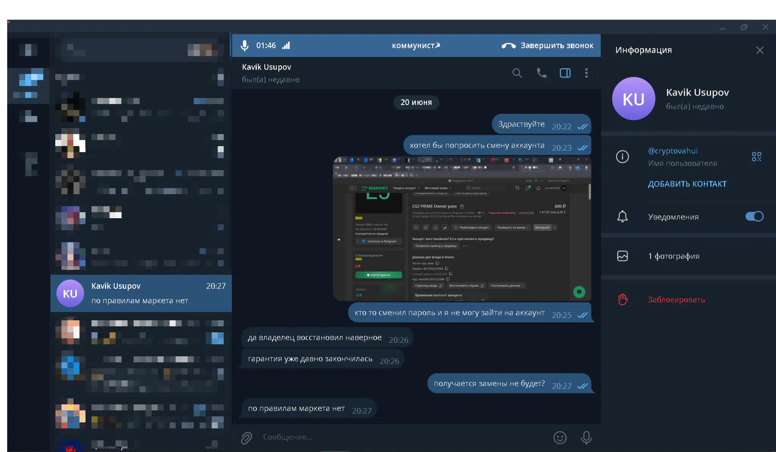Select the Kavik Usupov chat in list
Image resolution: width=776 pixels, height=452 pixels.
[141, 293]
